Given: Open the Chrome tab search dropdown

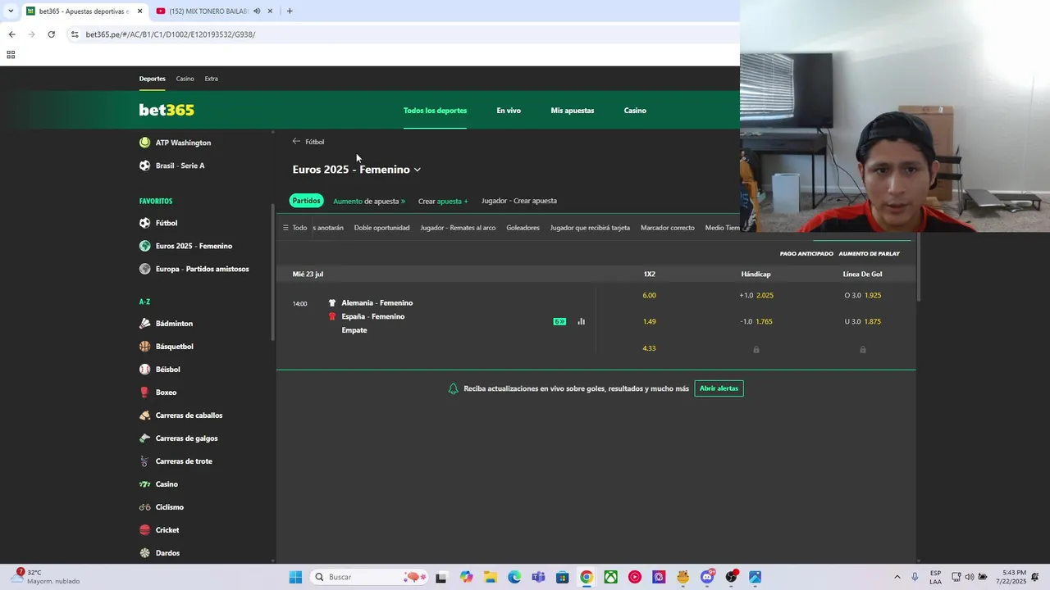Looking at the screenshot, I should (x=11, y=11).
